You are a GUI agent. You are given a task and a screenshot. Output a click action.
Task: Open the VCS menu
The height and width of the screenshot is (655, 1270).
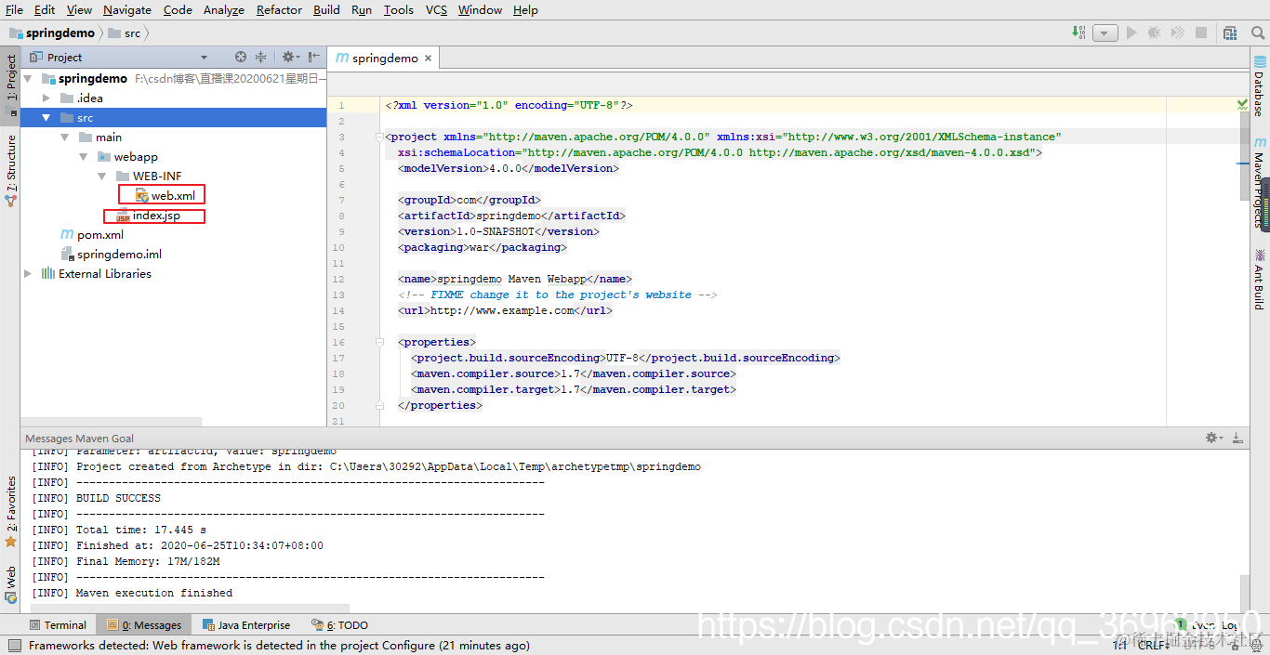[436, 9]
